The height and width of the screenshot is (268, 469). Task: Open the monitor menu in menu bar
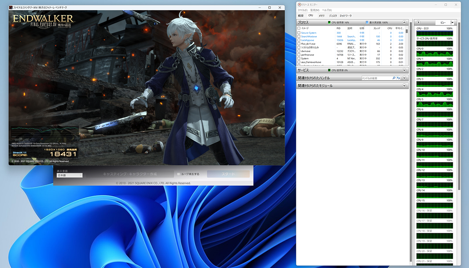(315, 10)
